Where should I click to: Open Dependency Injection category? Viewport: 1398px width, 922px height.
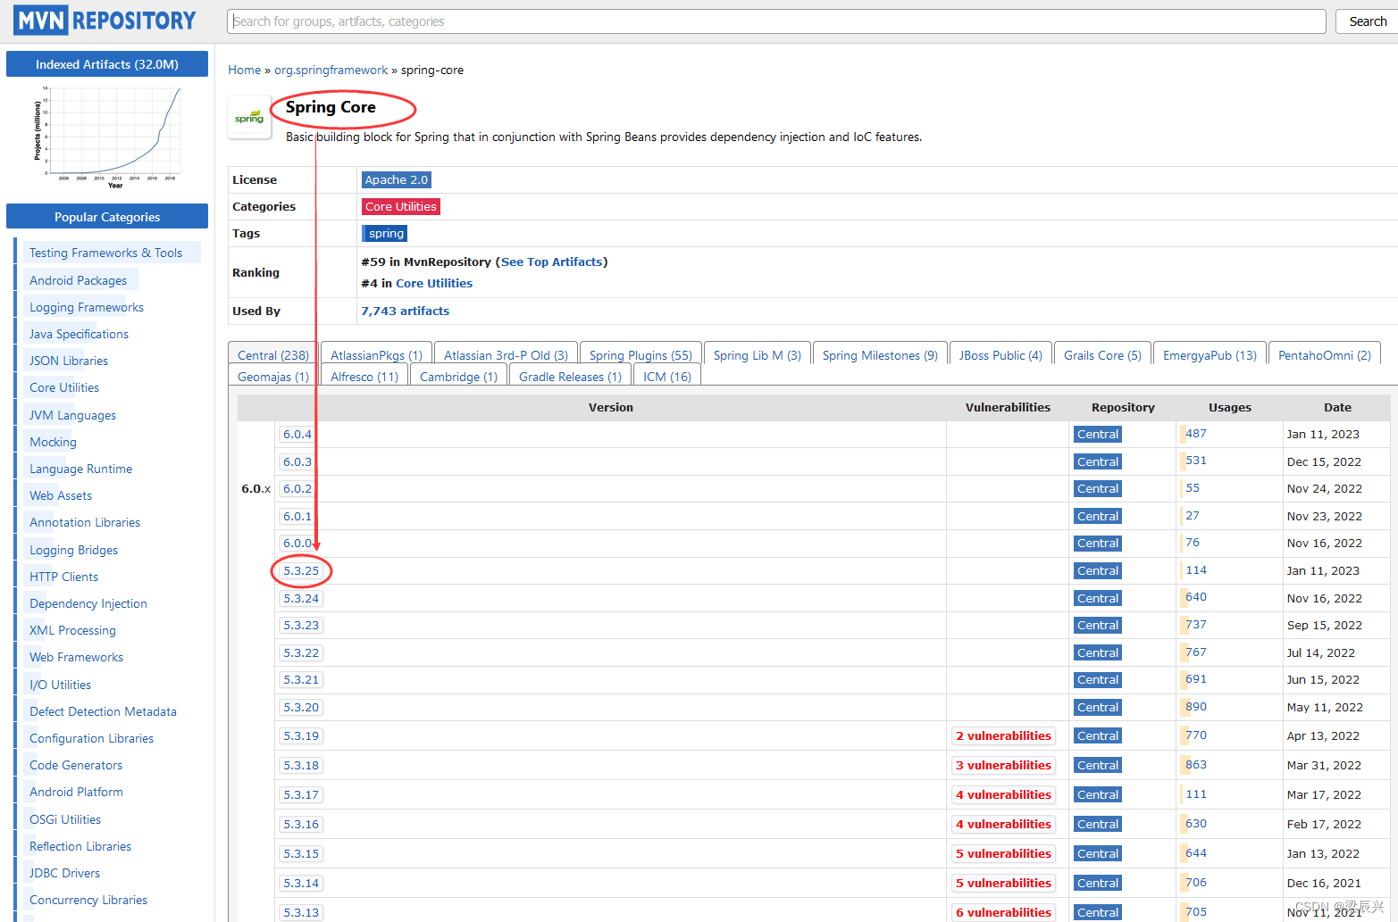tap(88, 603)
